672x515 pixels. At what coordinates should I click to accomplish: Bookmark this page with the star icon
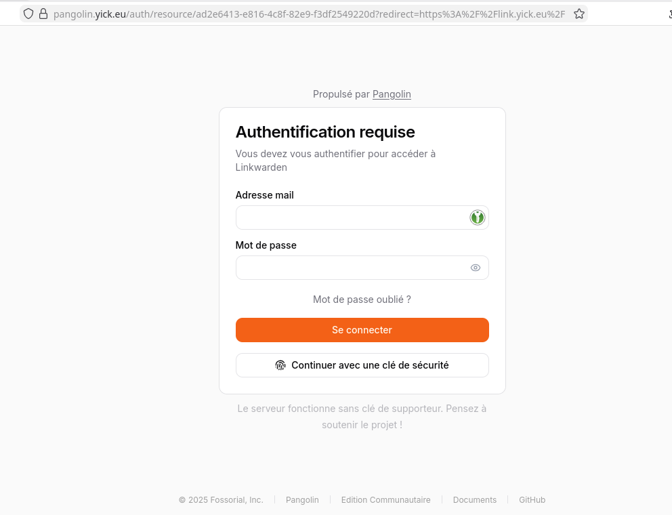[x=579, y=14]
